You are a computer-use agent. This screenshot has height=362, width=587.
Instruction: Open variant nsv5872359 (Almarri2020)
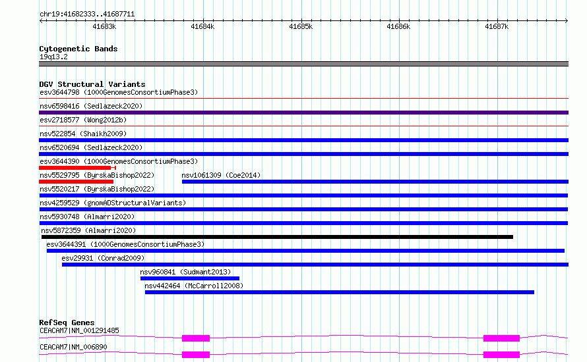pos(88,230)
